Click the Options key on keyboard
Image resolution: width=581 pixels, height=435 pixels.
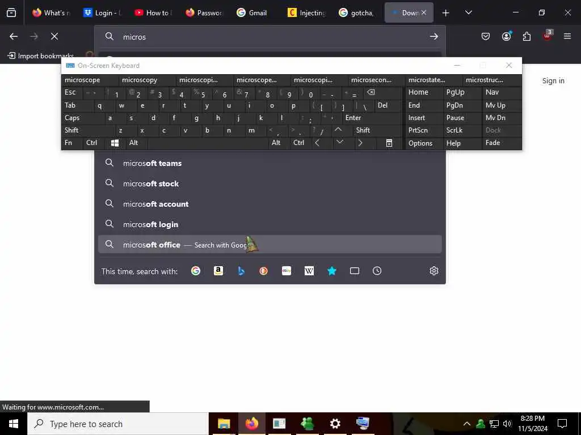(x=424, y=143)
